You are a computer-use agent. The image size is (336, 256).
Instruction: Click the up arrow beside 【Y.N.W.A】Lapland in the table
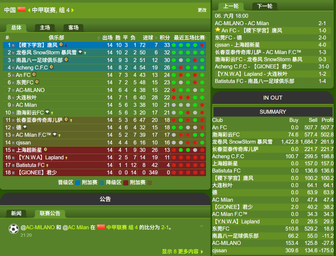pos(67,158)
